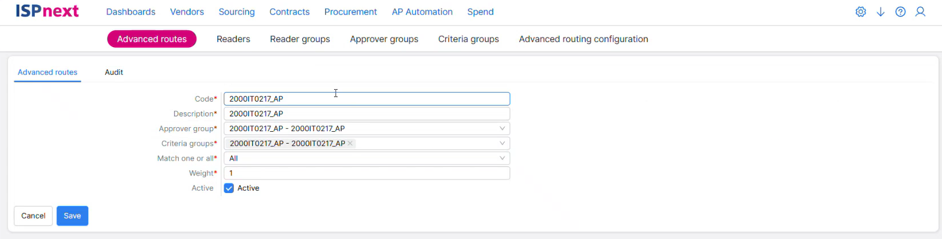This screenshot has height=239, width=942.
Task: Focus the Code input field
Action: (x=367, y=99)
